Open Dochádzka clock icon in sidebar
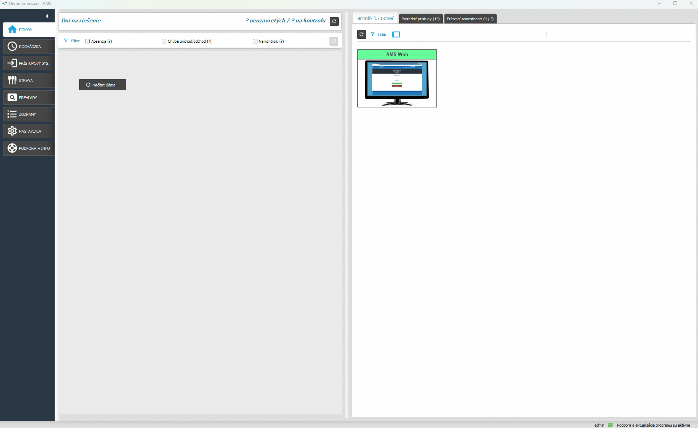This screenshot has width=698, height=428. (12, 46)
